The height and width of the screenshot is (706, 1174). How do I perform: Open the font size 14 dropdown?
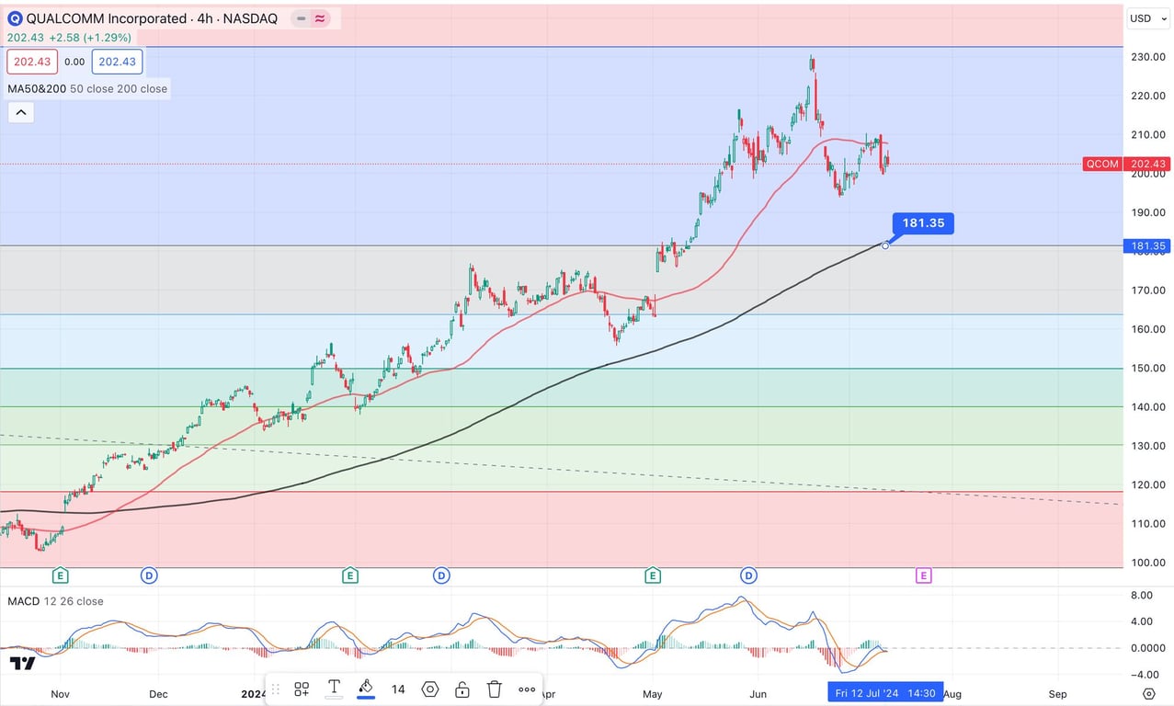398,689
